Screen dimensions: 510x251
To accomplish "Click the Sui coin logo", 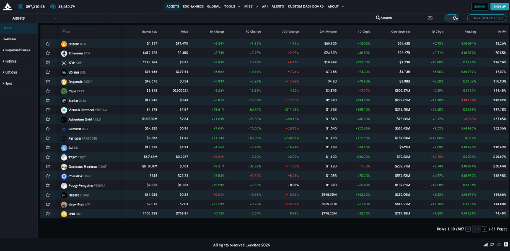I will [x=64, y=148].
